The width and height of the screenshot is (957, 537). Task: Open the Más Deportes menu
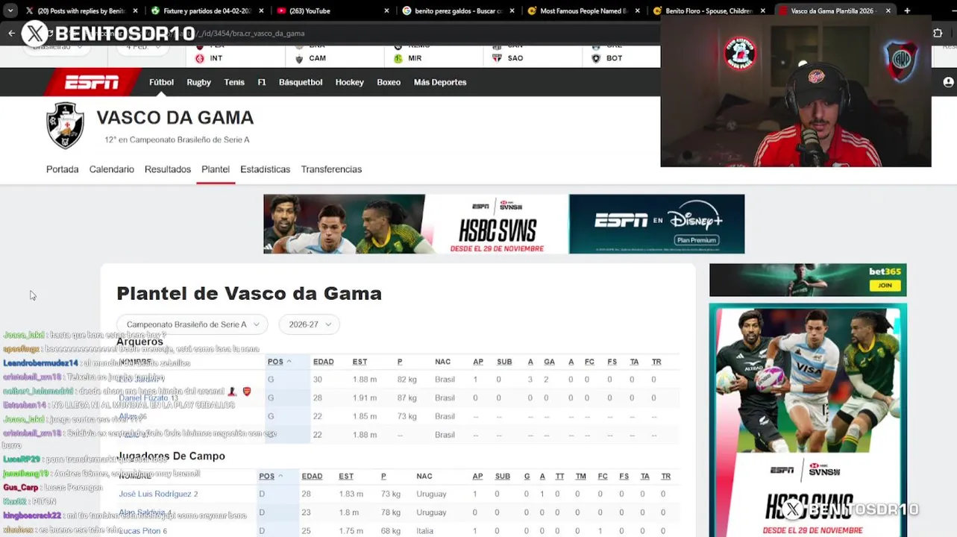(440, 82)
